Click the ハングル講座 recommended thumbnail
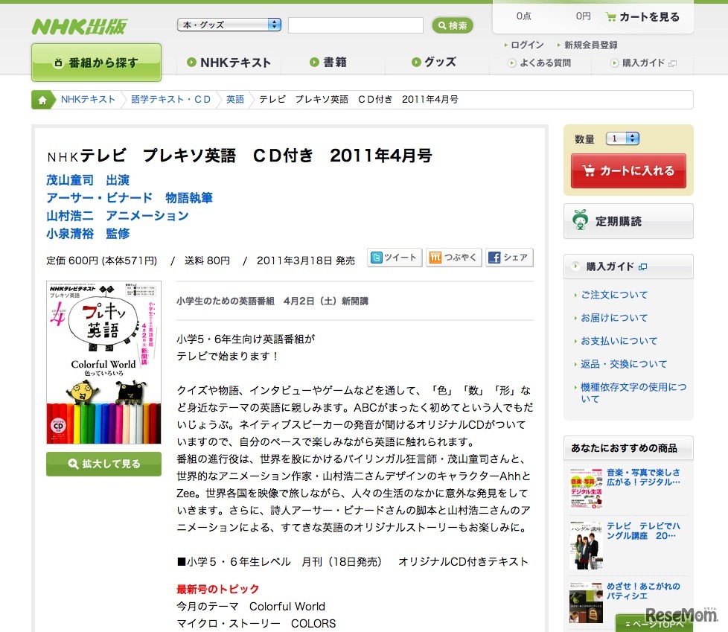 coord(586,545)
